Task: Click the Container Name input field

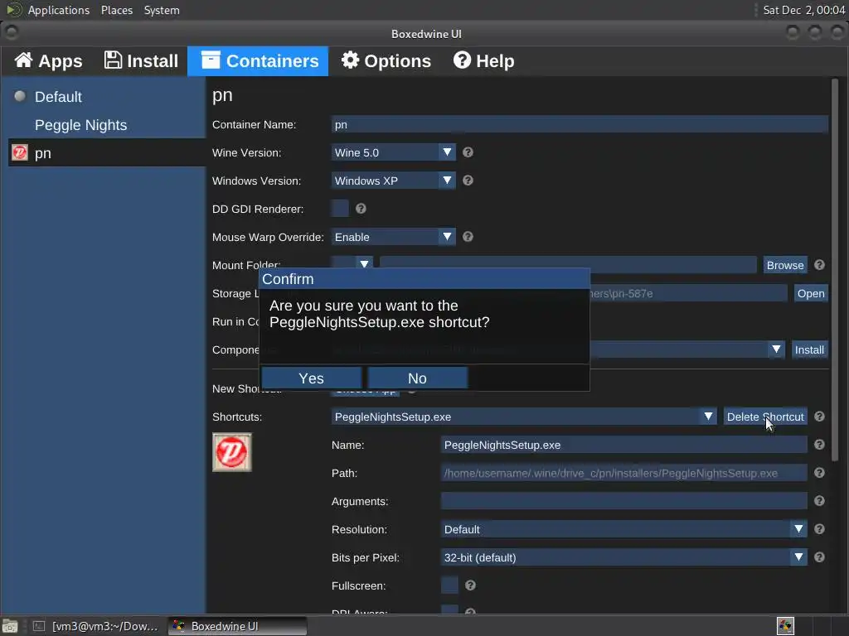Action: click(580, 124)
